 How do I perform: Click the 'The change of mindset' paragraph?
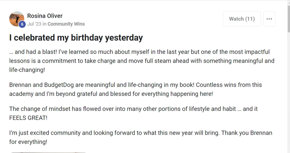133,113
